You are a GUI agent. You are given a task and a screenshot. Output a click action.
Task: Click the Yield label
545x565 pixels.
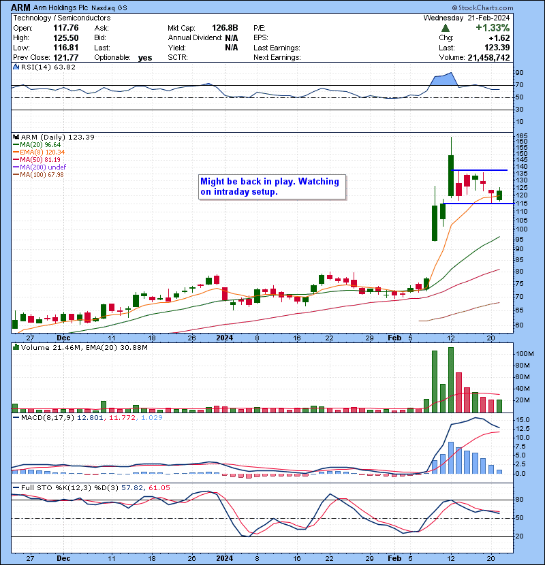tap(176, 48)
